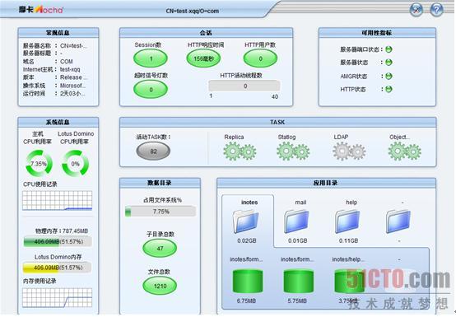Click the gray LDAP gears icon

[x=349, y=152]
